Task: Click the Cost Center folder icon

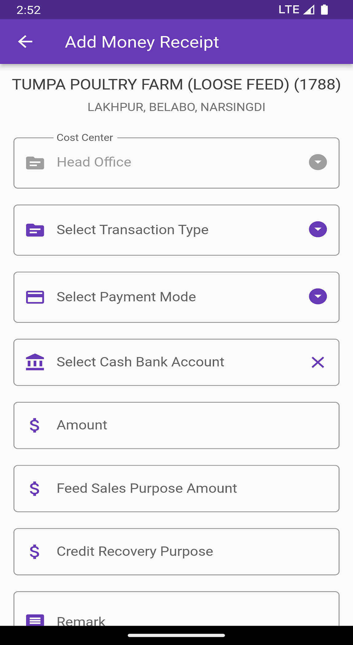Action: [x=35, y=163]
